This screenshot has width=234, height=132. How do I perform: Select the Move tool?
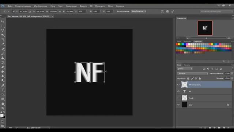[3, 22]
